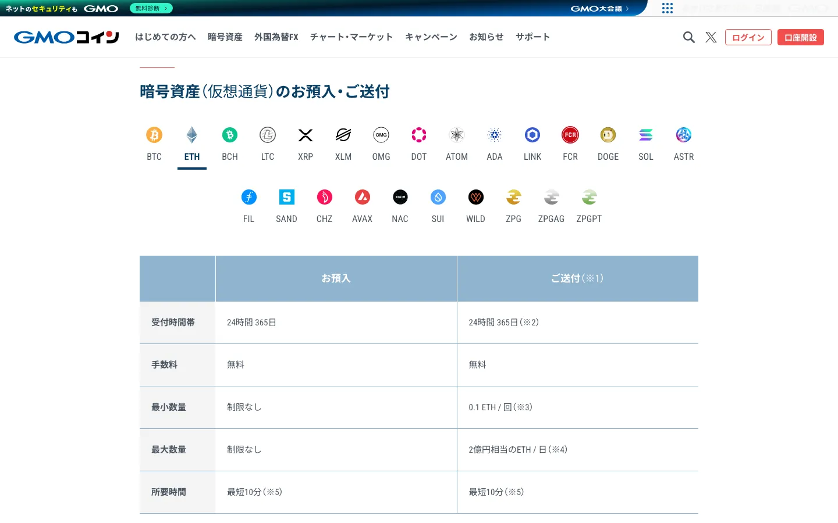This screenshot has height=523, width=838.
Task: Choose the ASTR Astar icon
Action: 684,135
